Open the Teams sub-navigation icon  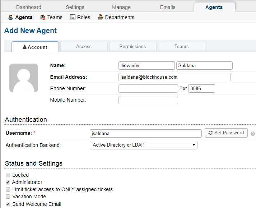click(x=43, y=17)
